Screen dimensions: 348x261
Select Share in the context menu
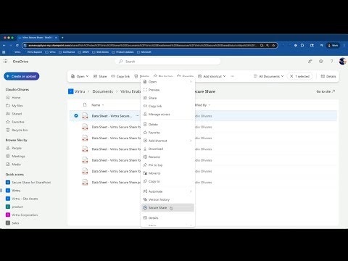(167, 98)
